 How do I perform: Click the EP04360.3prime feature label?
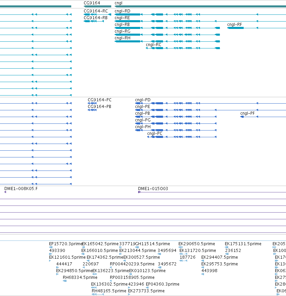tap(163, 284)
